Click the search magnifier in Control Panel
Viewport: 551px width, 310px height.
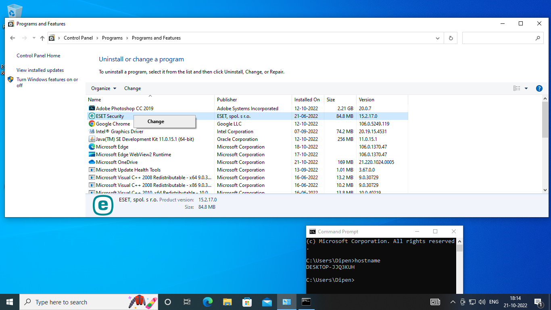(x=537, y=38)
